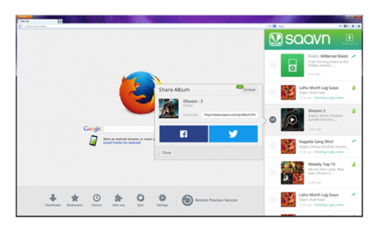
Task: Open Add-ons from Firefox start page
Action: pos(118,200)
